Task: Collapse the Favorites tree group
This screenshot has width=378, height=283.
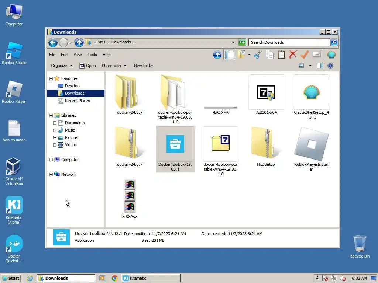Action: 51,79
